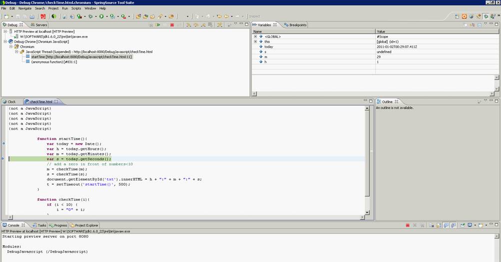Expand the <GLOBAL> variable node
This screenshot has height=262, width=501.
click(255, 36)
